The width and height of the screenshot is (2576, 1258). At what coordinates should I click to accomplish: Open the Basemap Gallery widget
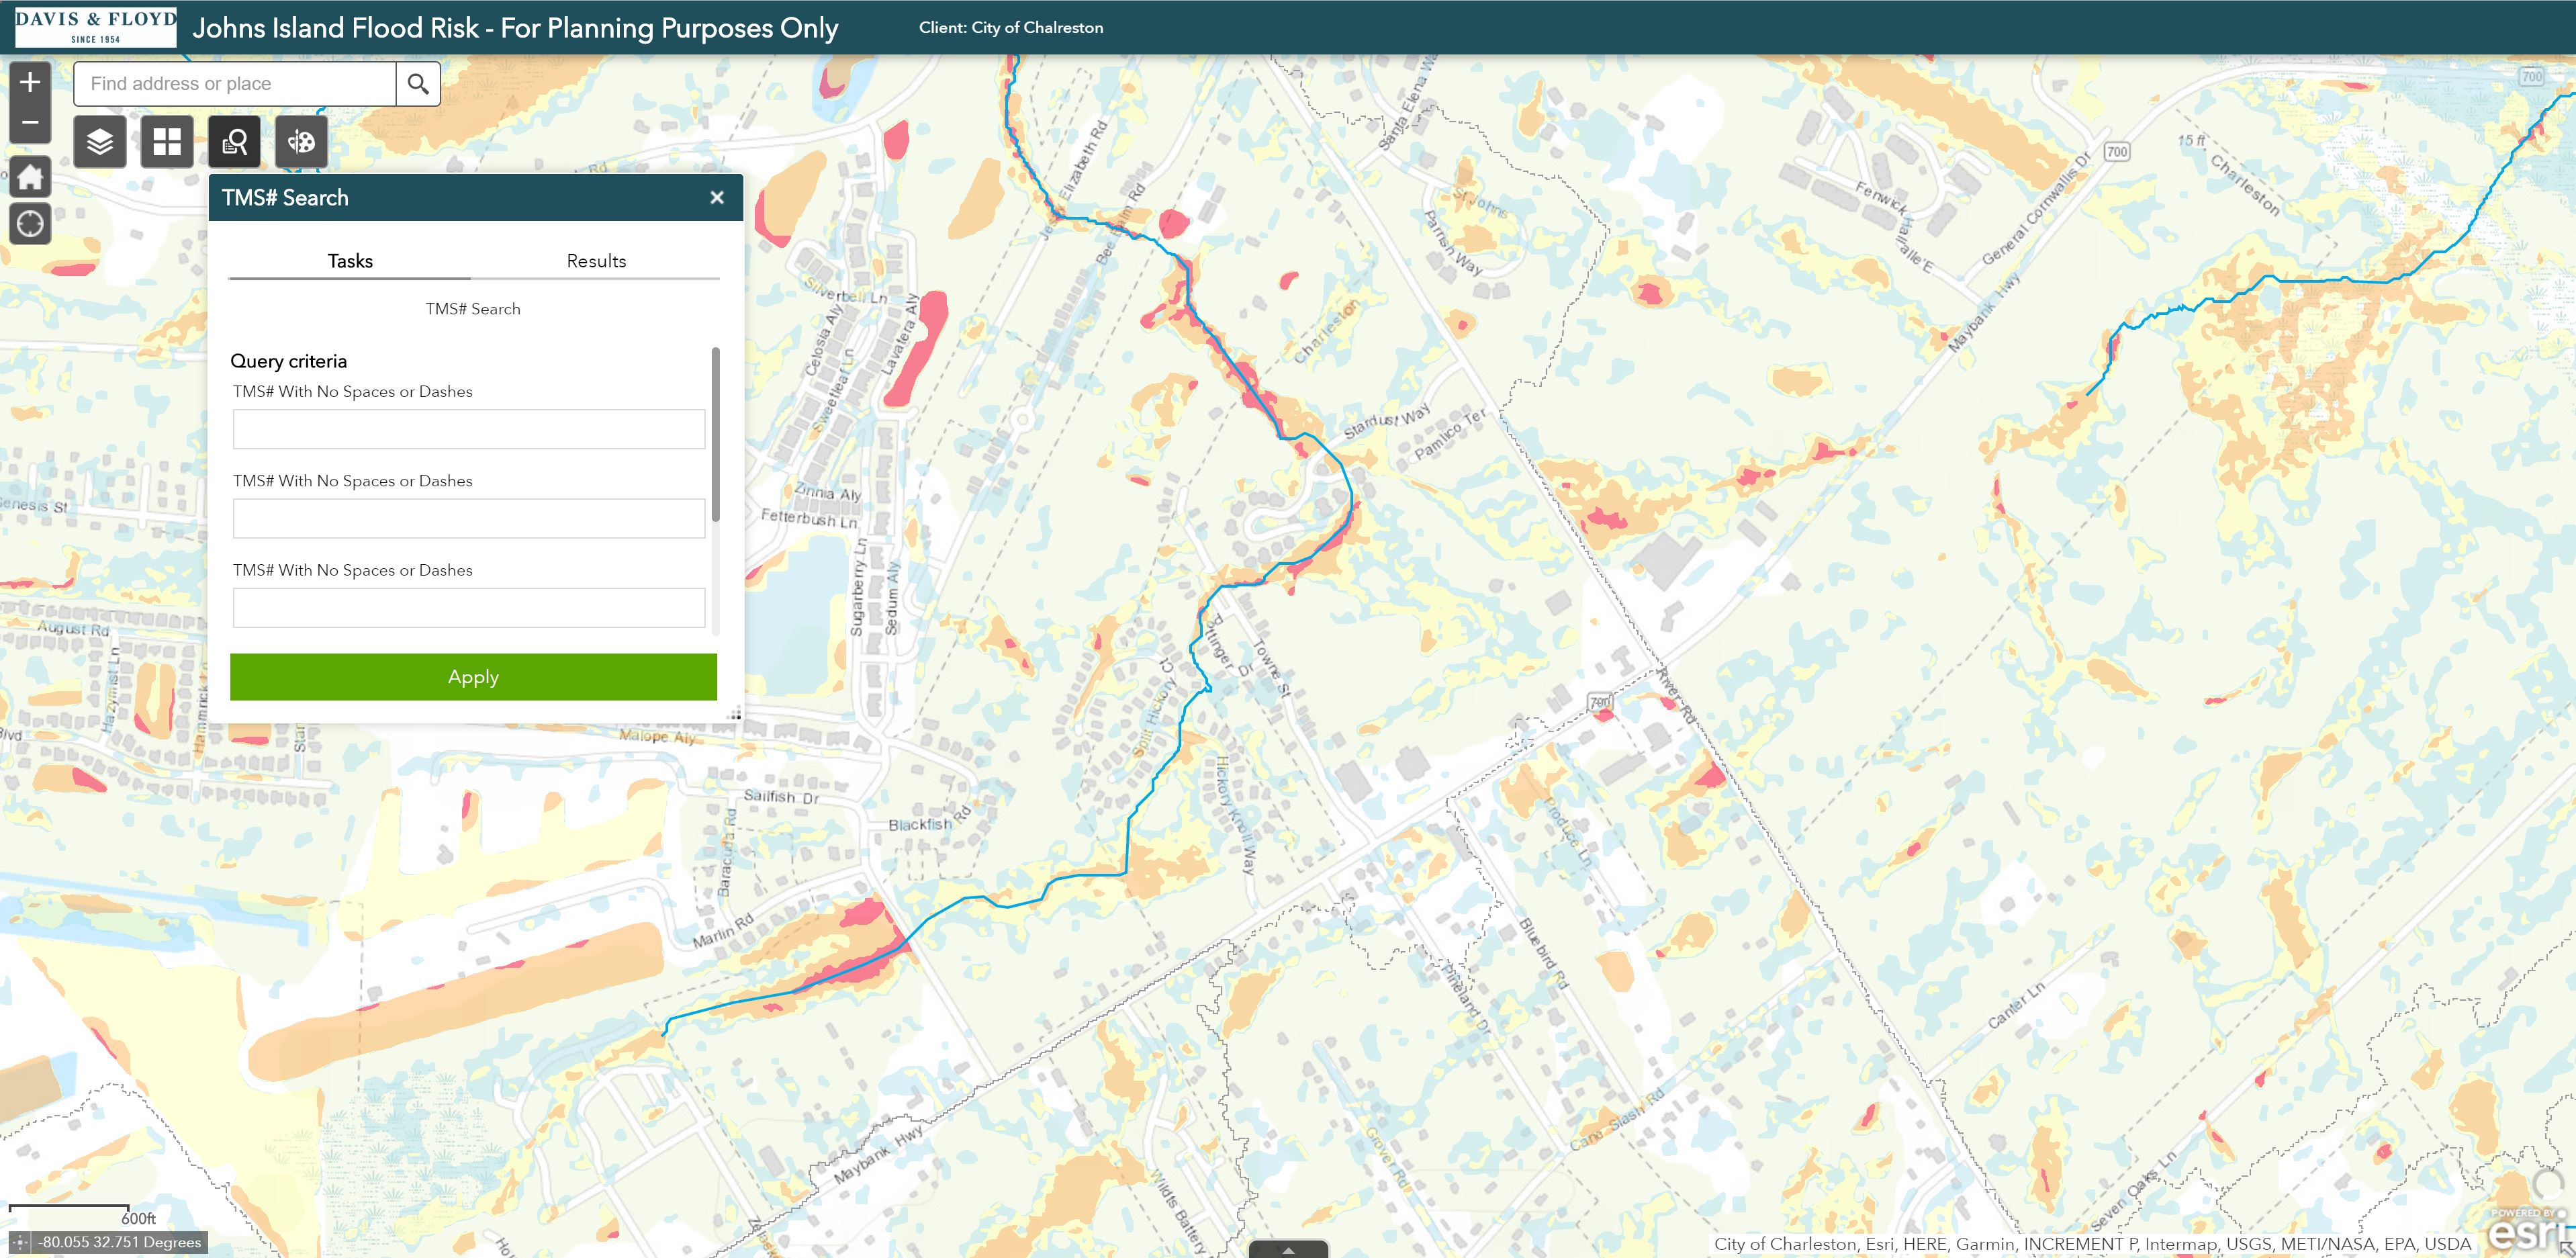pyautogui.click(x=167, y=142)
